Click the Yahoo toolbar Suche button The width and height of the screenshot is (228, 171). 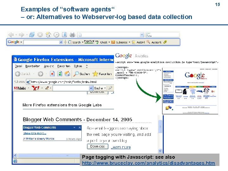pos(98,88)
